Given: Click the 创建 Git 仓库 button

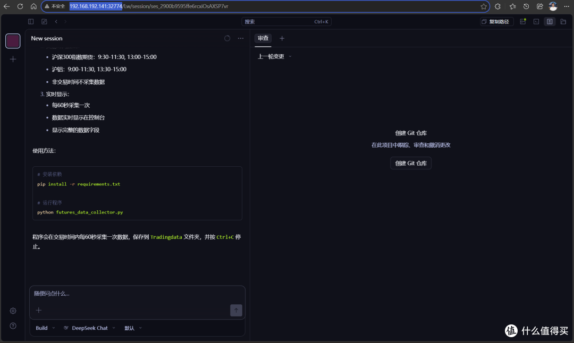Looking at the screenshot, I should pos(411,163).
